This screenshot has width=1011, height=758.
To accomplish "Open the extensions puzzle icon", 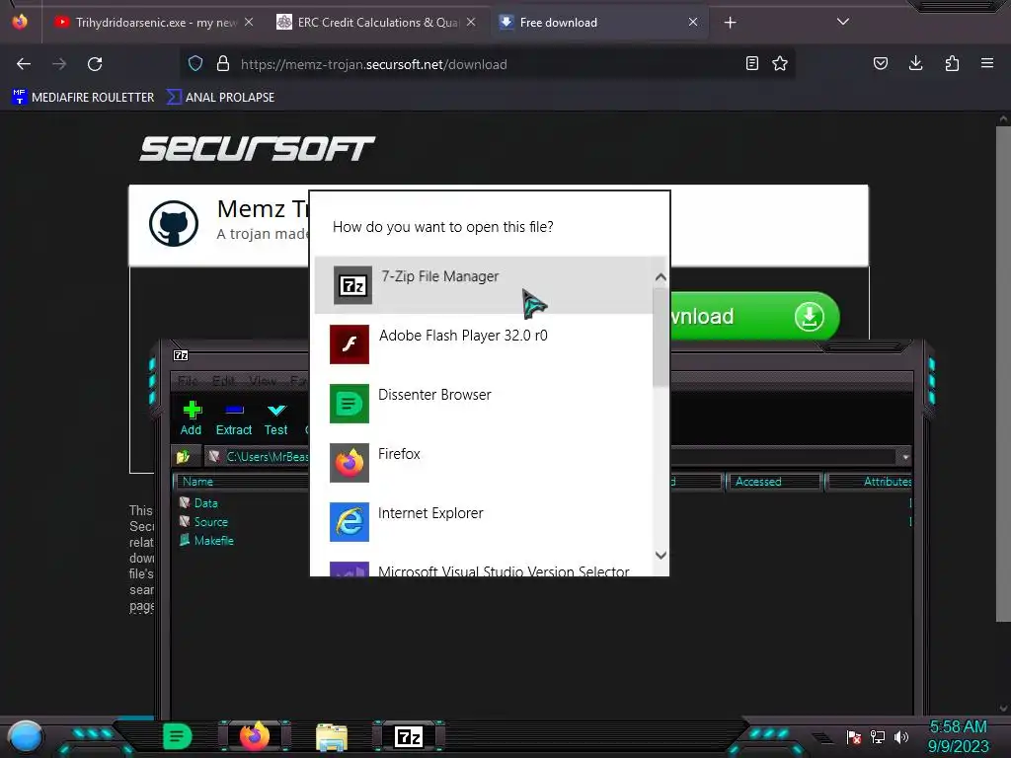I will pyautogui.click(x=952, y=64).
